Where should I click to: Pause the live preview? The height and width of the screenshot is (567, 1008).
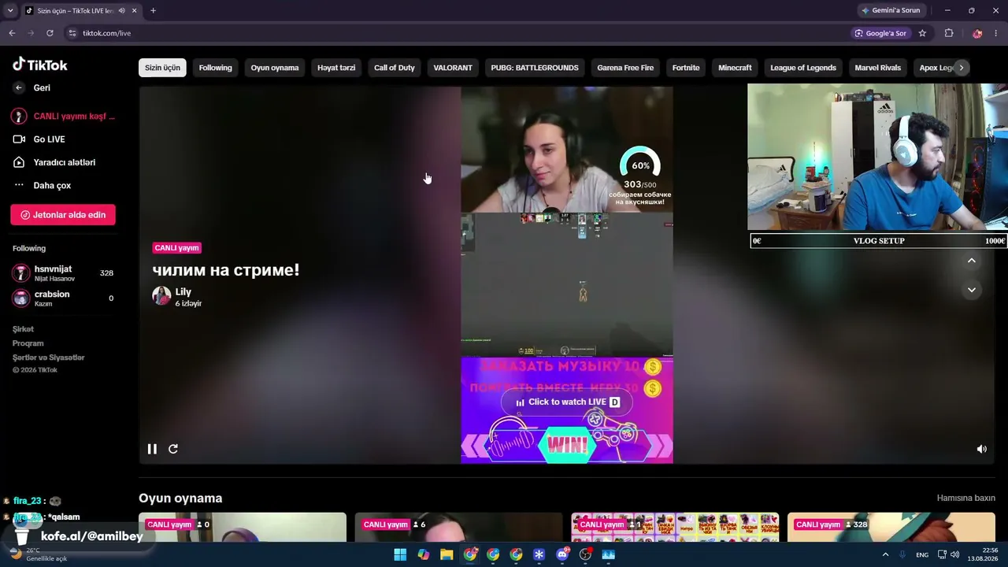(152, 449)
